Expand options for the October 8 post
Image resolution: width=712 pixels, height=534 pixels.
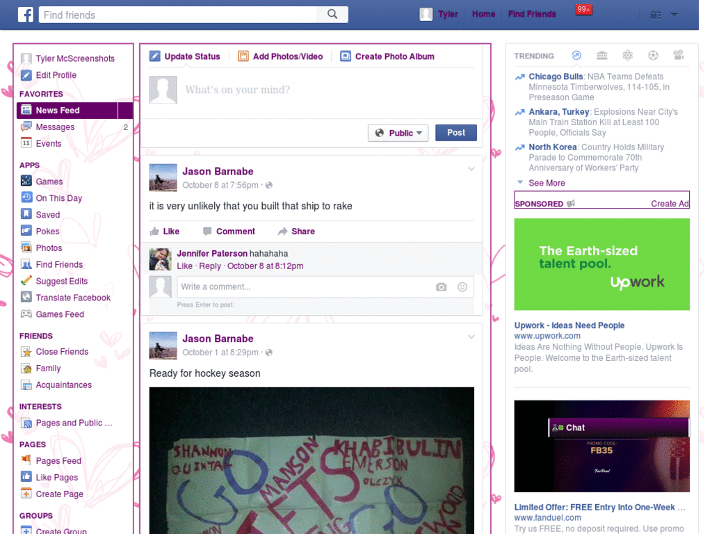coord(471,169)
